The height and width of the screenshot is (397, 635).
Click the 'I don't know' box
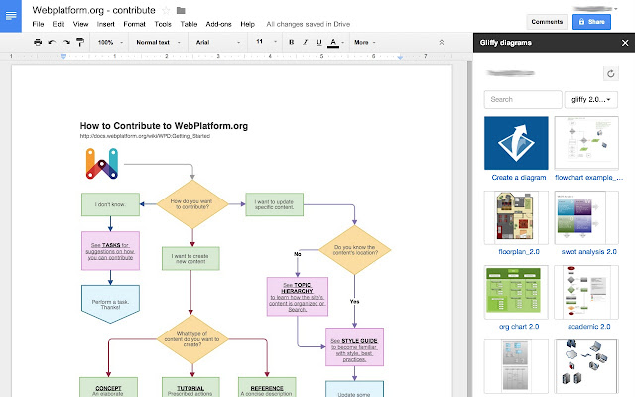pyautogui.click(x=110, y=204)
